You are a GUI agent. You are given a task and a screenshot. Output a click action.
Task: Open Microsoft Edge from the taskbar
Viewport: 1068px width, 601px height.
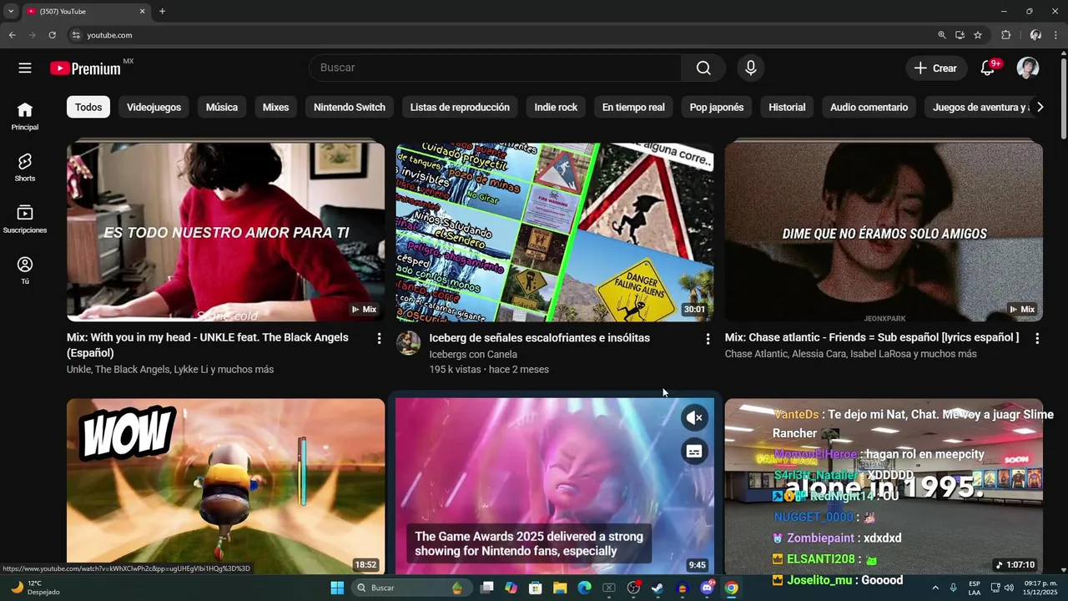[584, 588]
